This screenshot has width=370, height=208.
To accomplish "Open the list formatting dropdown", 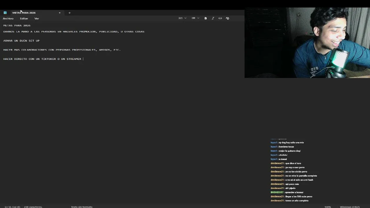I will point(195,18).
